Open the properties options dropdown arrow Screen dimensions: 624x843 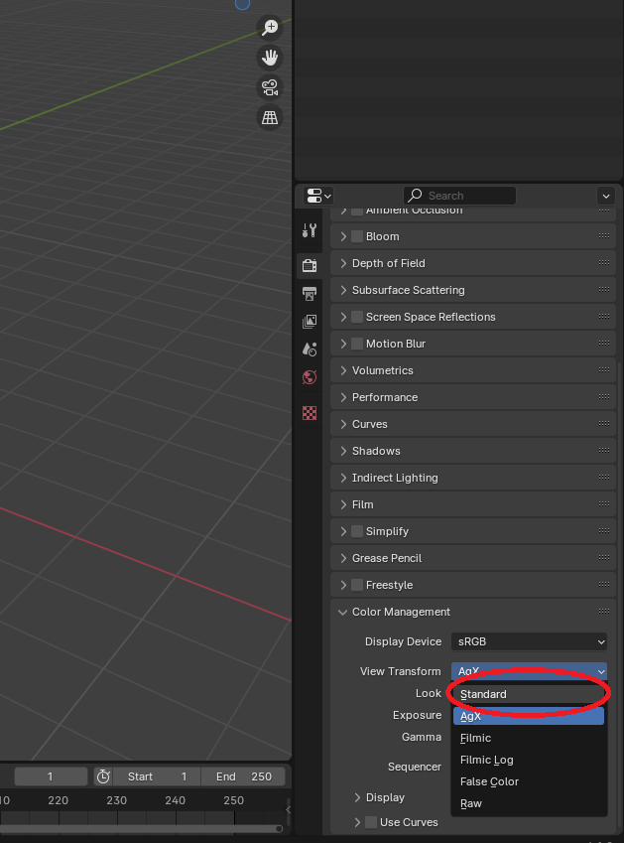tap(606, 196)
